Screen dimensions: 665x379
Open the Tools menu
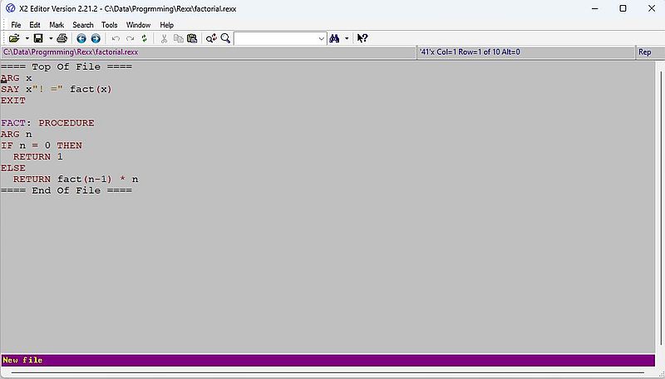(110, 25)
